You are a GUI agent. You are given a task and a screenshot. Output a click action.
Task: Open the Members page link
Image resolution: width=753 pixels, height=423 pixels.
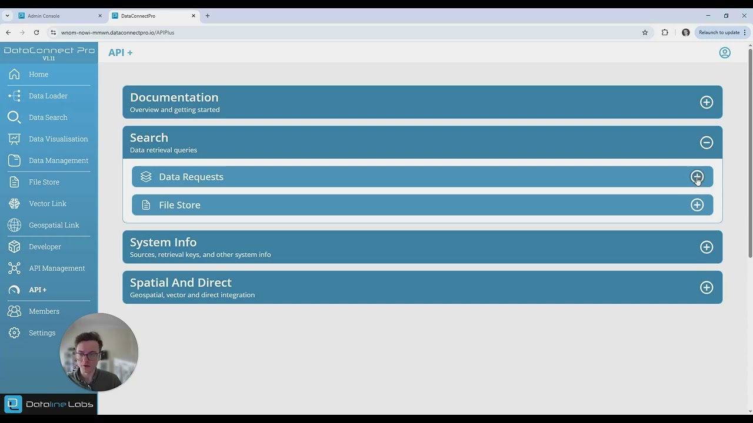coord(44,311)
